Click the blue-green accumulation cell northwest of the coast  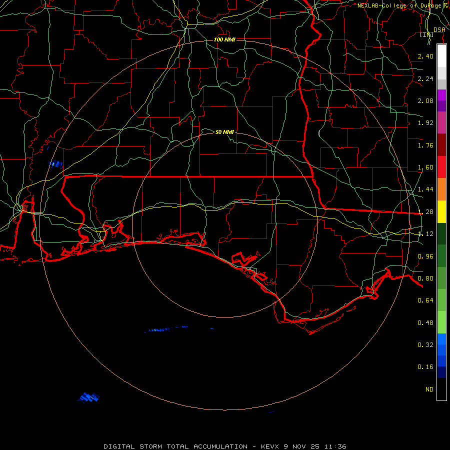[56, 164]
